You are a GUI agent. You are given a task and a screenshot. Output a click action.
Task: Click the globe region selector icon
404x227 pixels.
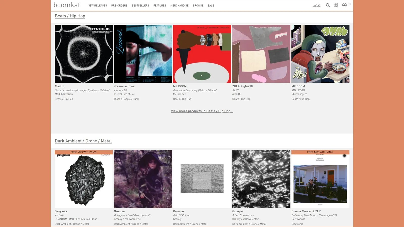point(336,5)
